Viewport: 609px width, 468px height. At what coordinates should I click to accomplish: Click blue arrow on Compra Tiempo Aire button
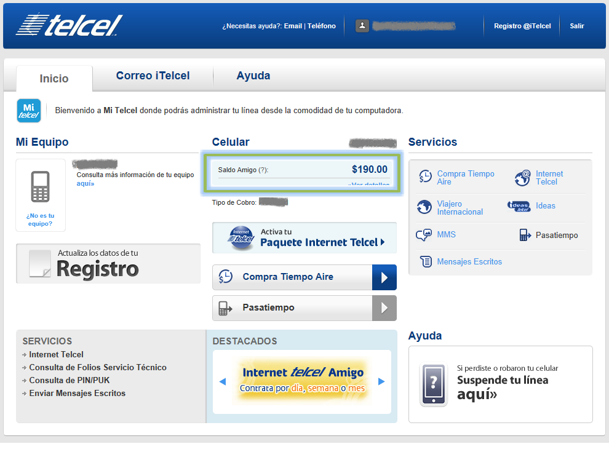pos(384,277)
